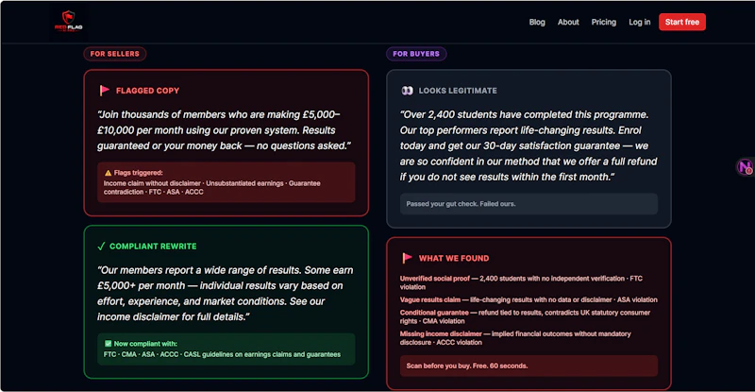Click 'FTC · CMA · ASA · ACCC · CASL guidelines' line

(x=222, y=354)
